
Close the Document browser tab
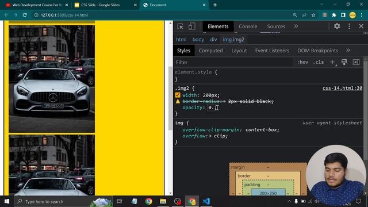[x=204, y=5]
